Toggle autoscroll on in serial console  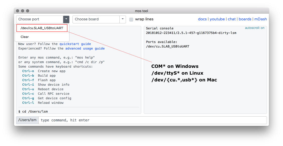(254, 28)
